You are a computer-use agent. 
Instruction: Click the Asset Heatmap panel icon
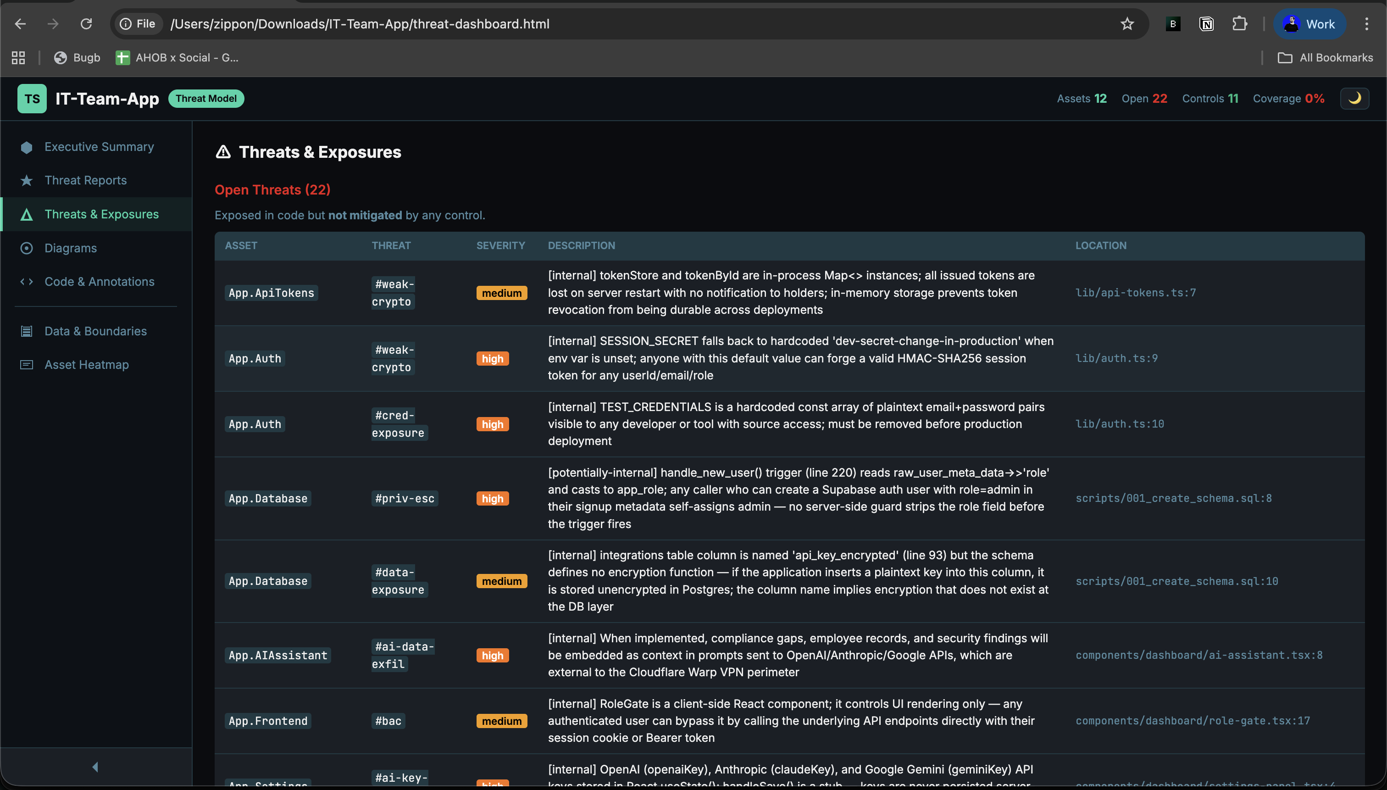pos(26,364)
